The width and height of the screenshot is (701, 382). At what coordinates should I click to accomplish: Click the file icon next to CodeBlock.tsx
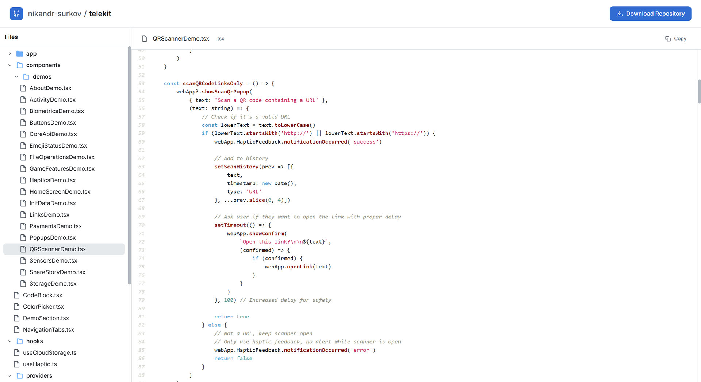[16, 295]
